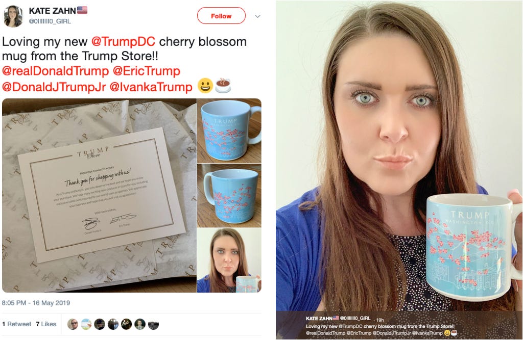Click the first liker's avatar icon
523x340 pixels.
click(x=73, y=324)
